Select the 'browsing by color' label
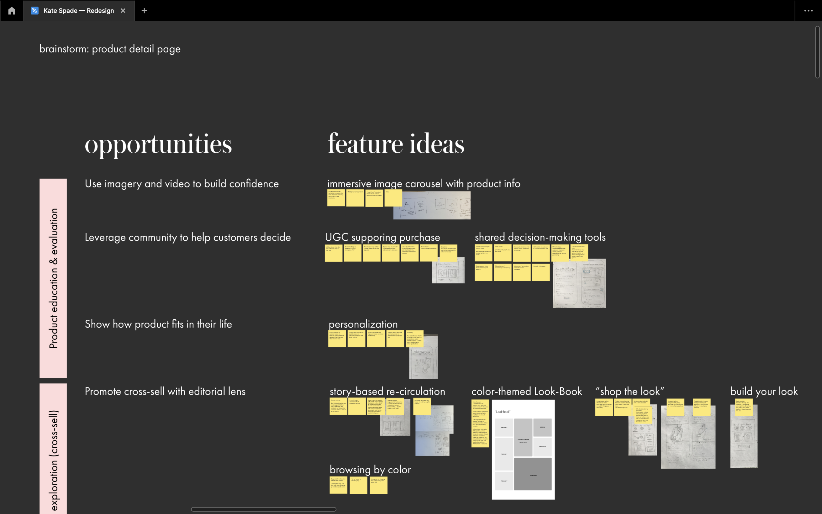The width and height of the screenshot is (822, 514). click(370, 469)
